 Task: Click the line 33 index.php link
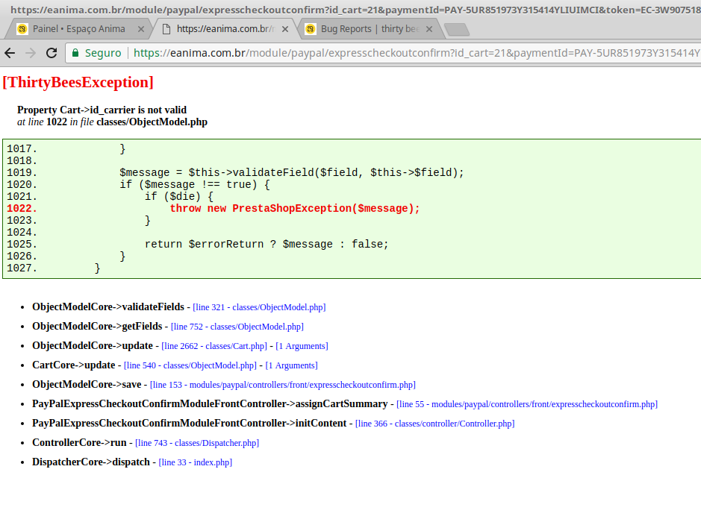coord(195,462)
